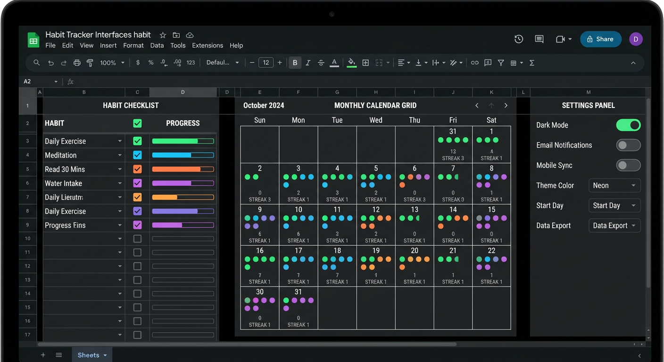Open the Extensions menu
Viewport: 664px width, 362px height.
pos(207,46)
